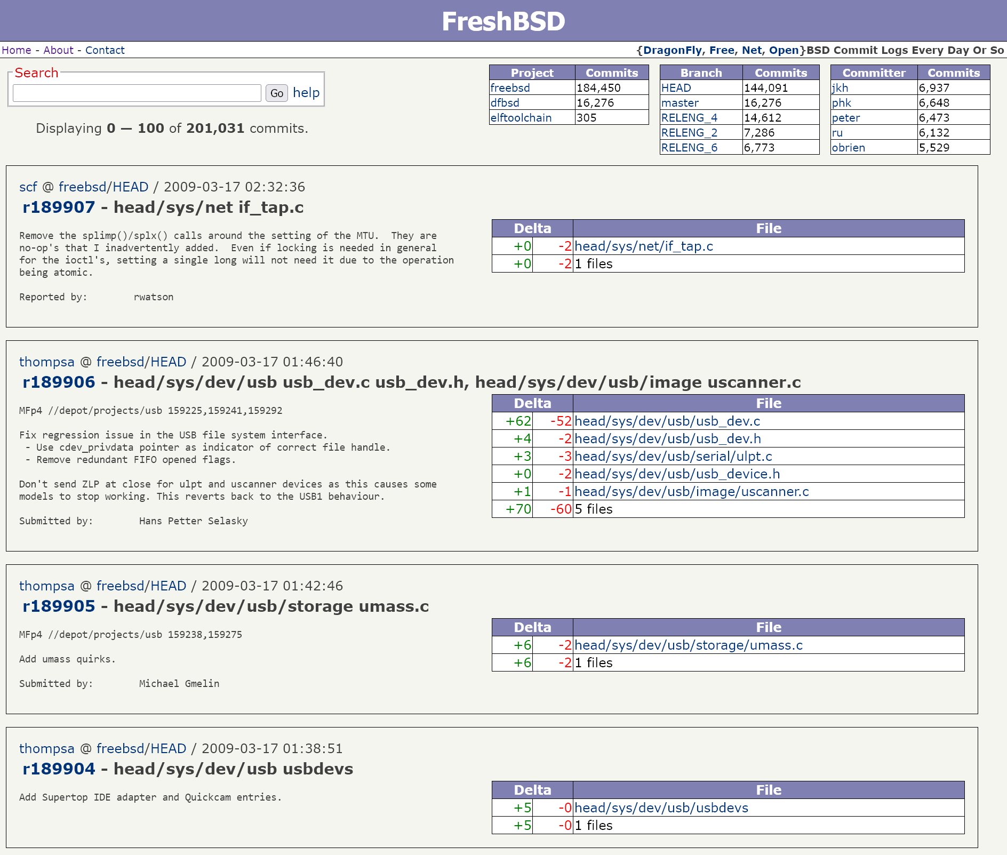Open commit r189905 revision link

tap(59, 606)
